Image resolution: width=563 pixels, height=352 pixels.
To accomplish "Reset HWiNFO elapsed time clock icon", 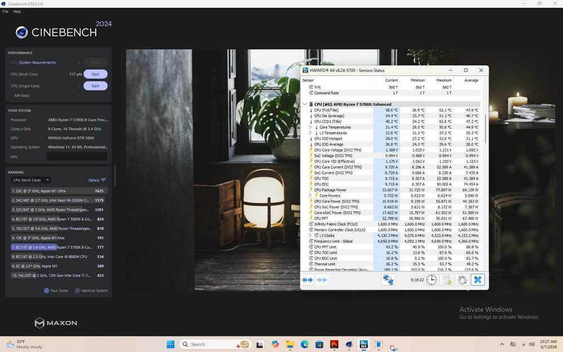I will tap(431, 280).
